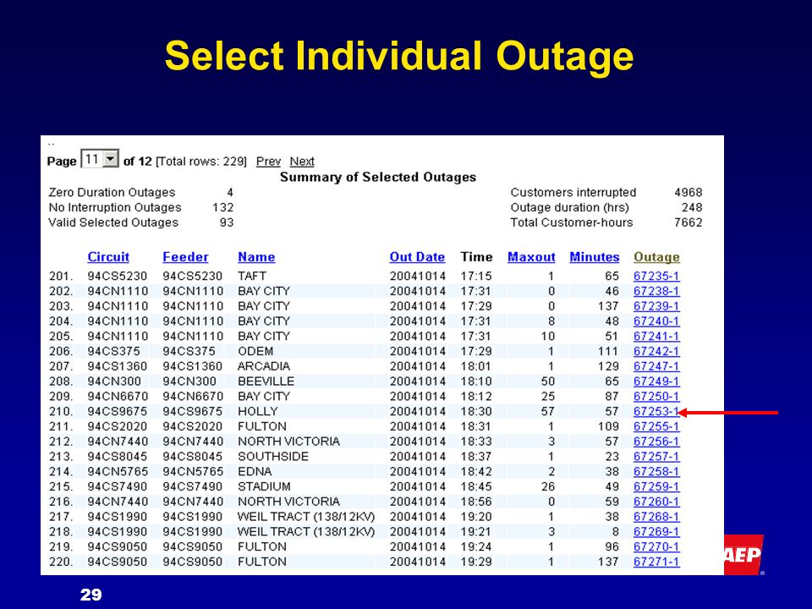Open outage link 67238-1

point(656,291)
